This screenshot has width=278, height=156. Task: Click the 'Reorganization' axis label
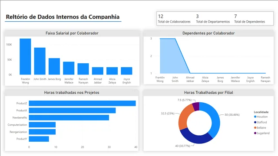tap(18, 132)
